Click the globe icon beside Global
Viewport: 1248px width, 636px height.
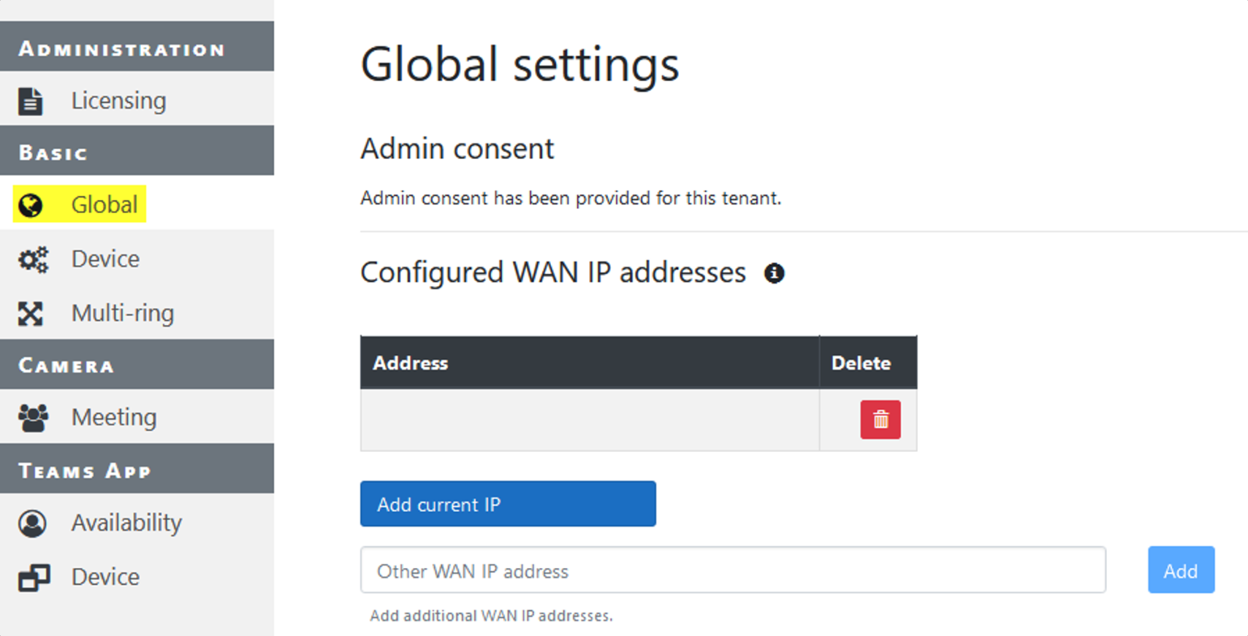(31, 205)
